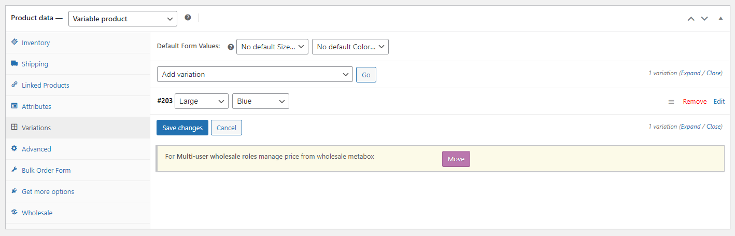Click the Shipping truck icon
The height and width of the screenshot is (236, 735).
[x=14, y=64]
